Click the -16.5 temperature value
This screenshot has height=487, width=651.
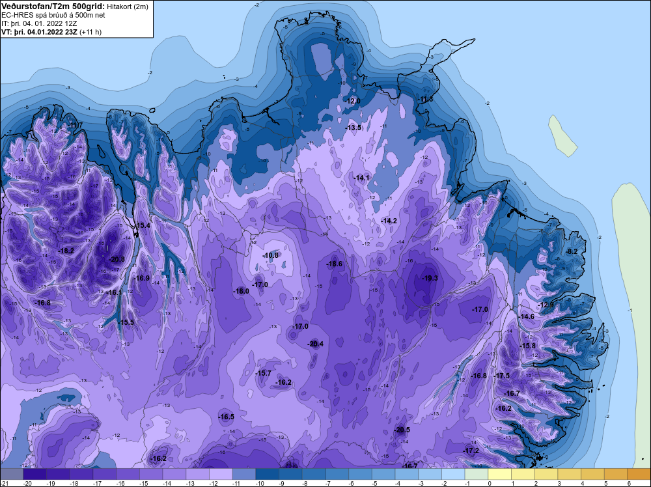click(x=227, y=417)
